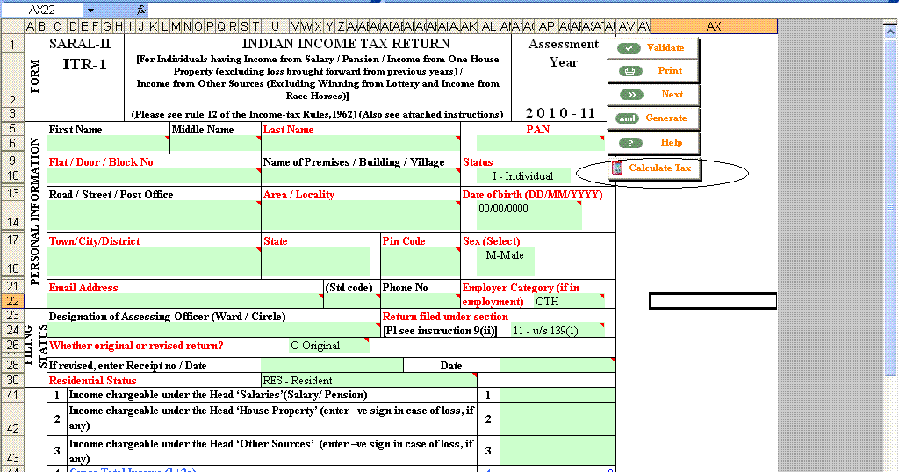The height and width of the screenshot is (472, 899).
Task: Click the 'SARAL-II' form label
Action: tap(80, 44)
